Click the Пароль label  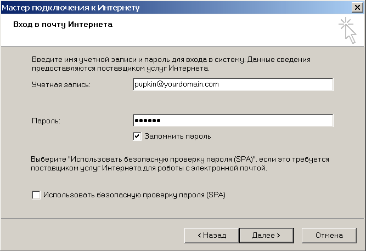[x=46, y=121]
